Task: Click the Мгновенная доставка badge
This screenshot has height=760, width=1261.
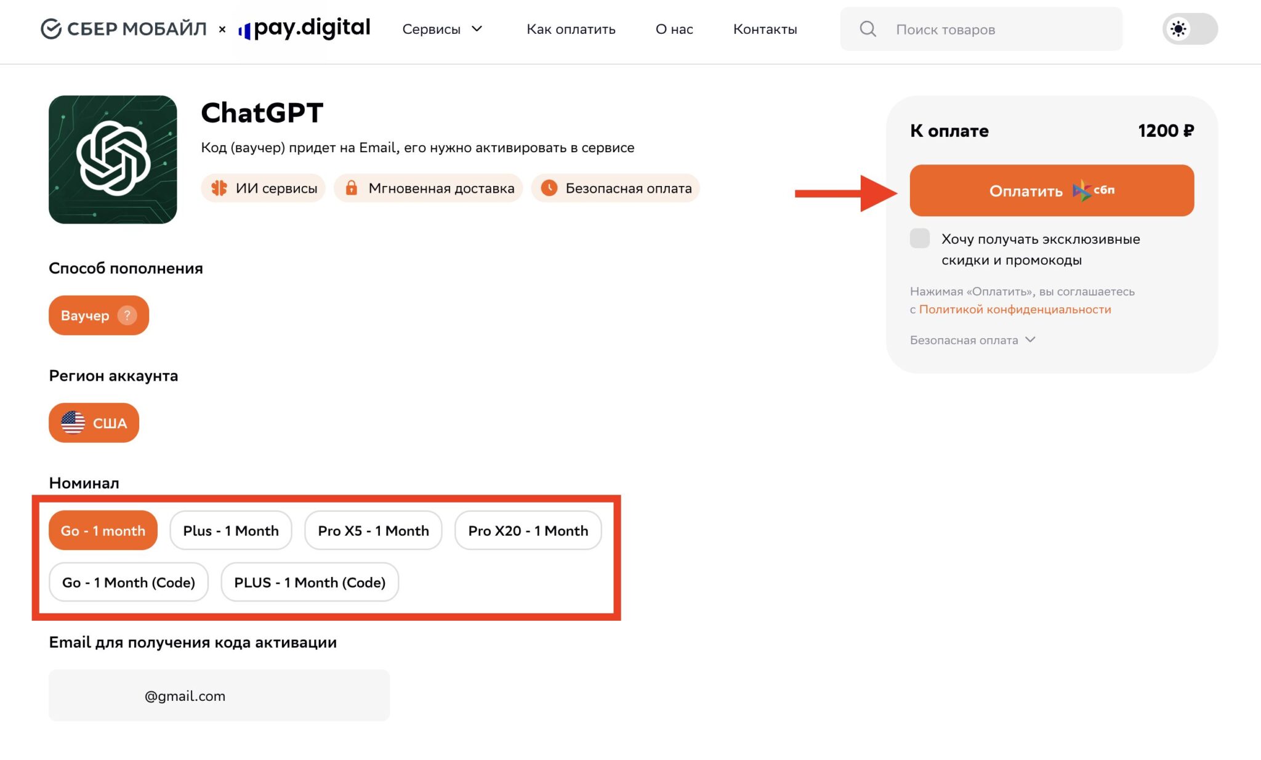Action: pos(429,188)
